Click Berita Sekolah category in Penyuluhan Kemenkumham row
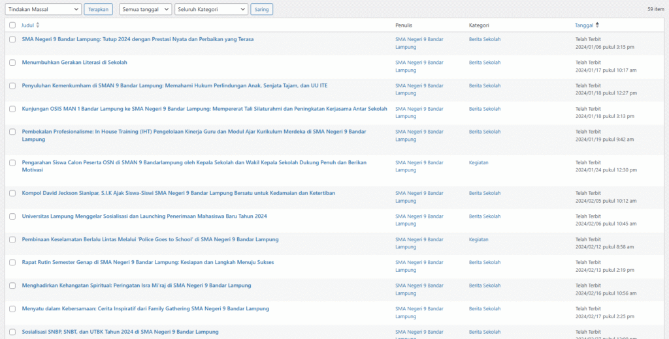Image resolution: width=669 pixels, height=339 pixels. (485, 85)
